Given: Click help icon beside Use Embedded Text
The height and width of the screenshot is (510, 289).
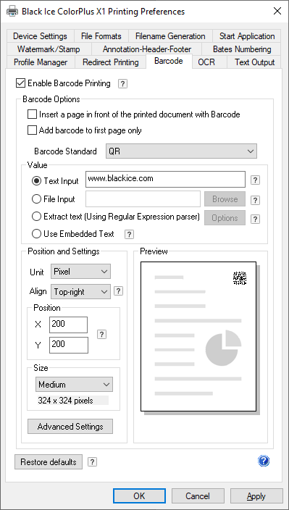Looking at the screenshot, I should click(x=130, y=234).
